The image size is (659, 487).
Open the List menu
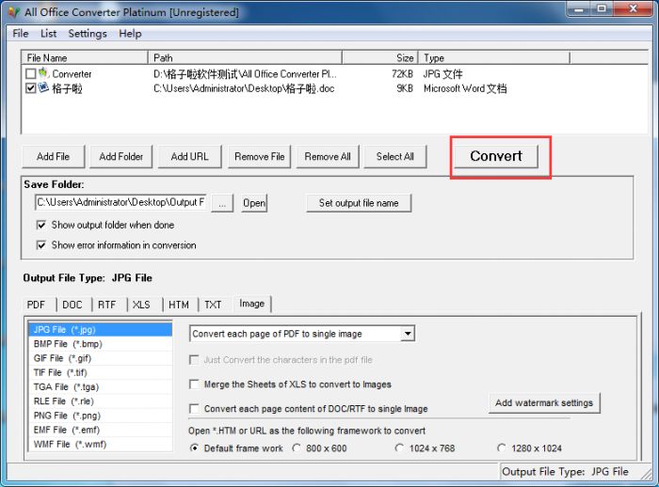pos(48,34)
